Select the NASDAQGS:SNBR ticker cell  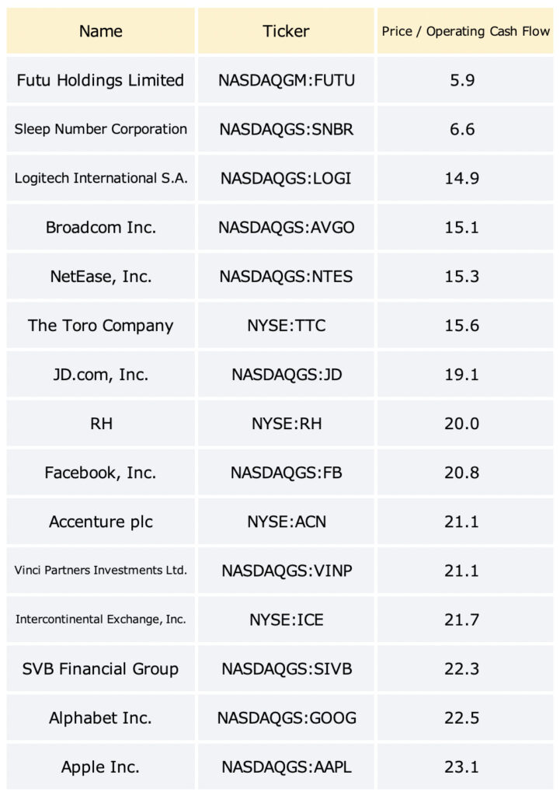pyautogui.click(x=286, y=129)
